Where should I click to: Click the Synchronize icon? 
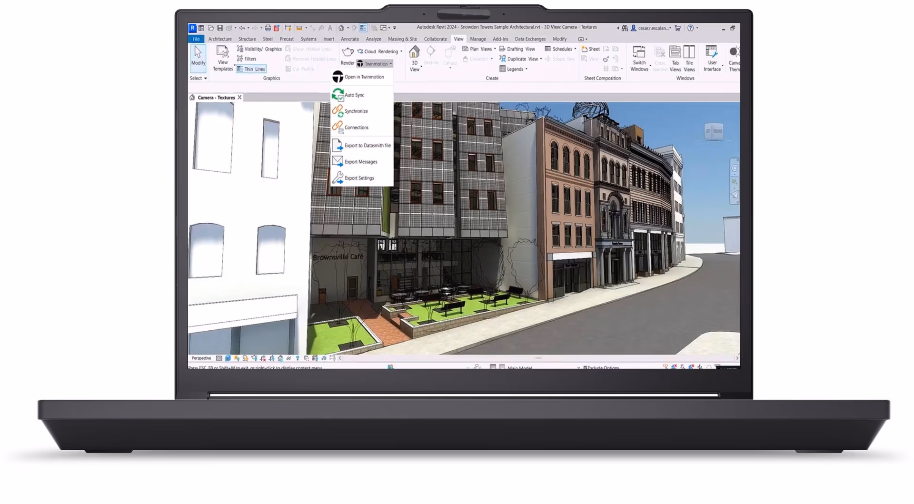click(x=338, y=111)
